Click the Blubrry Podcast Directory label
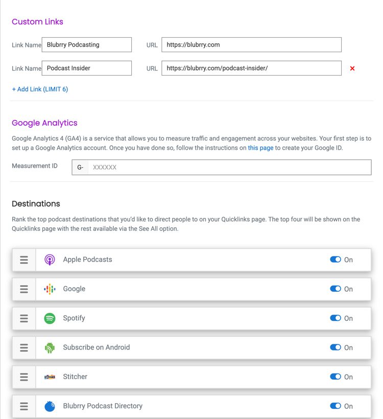383x419 pixels. tap(103, 406)
